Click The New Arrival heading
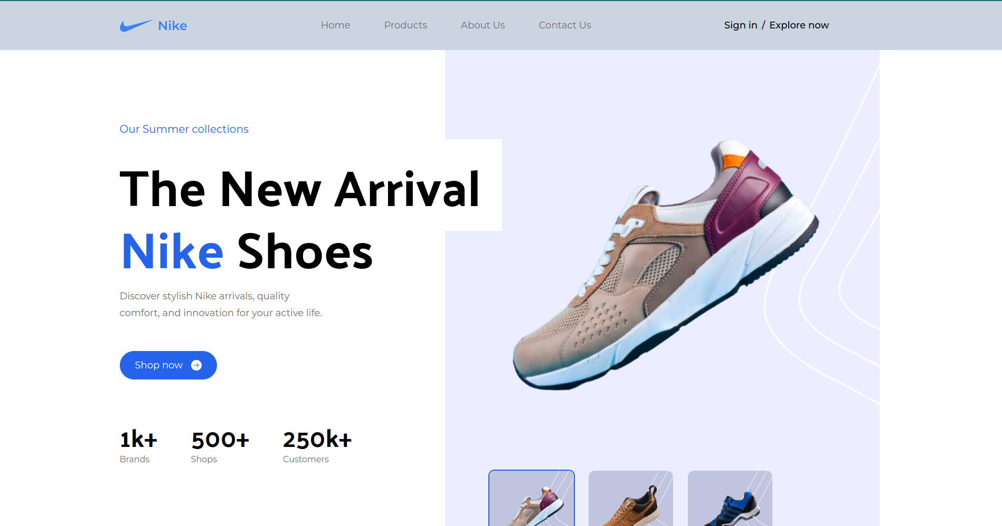The width and height of the screenshot is (1002, 526). (x=300, y=189)
